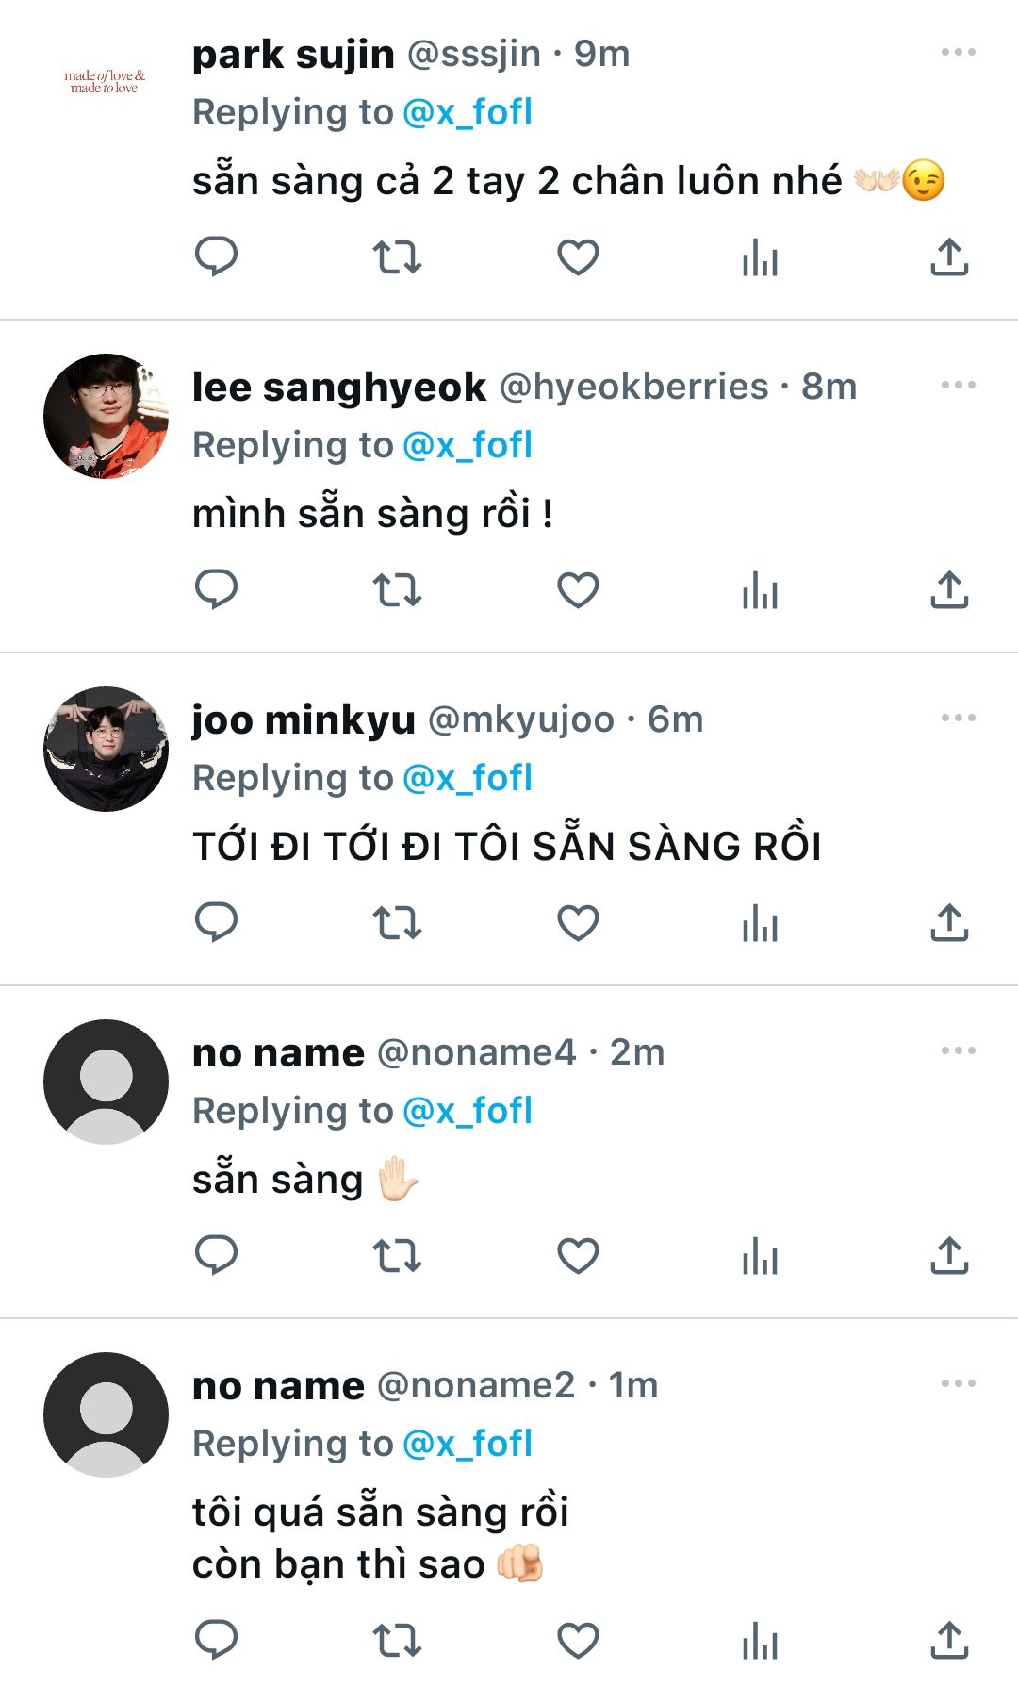
Task: Retweet the noname2 reply
Action: [397, 1641]
